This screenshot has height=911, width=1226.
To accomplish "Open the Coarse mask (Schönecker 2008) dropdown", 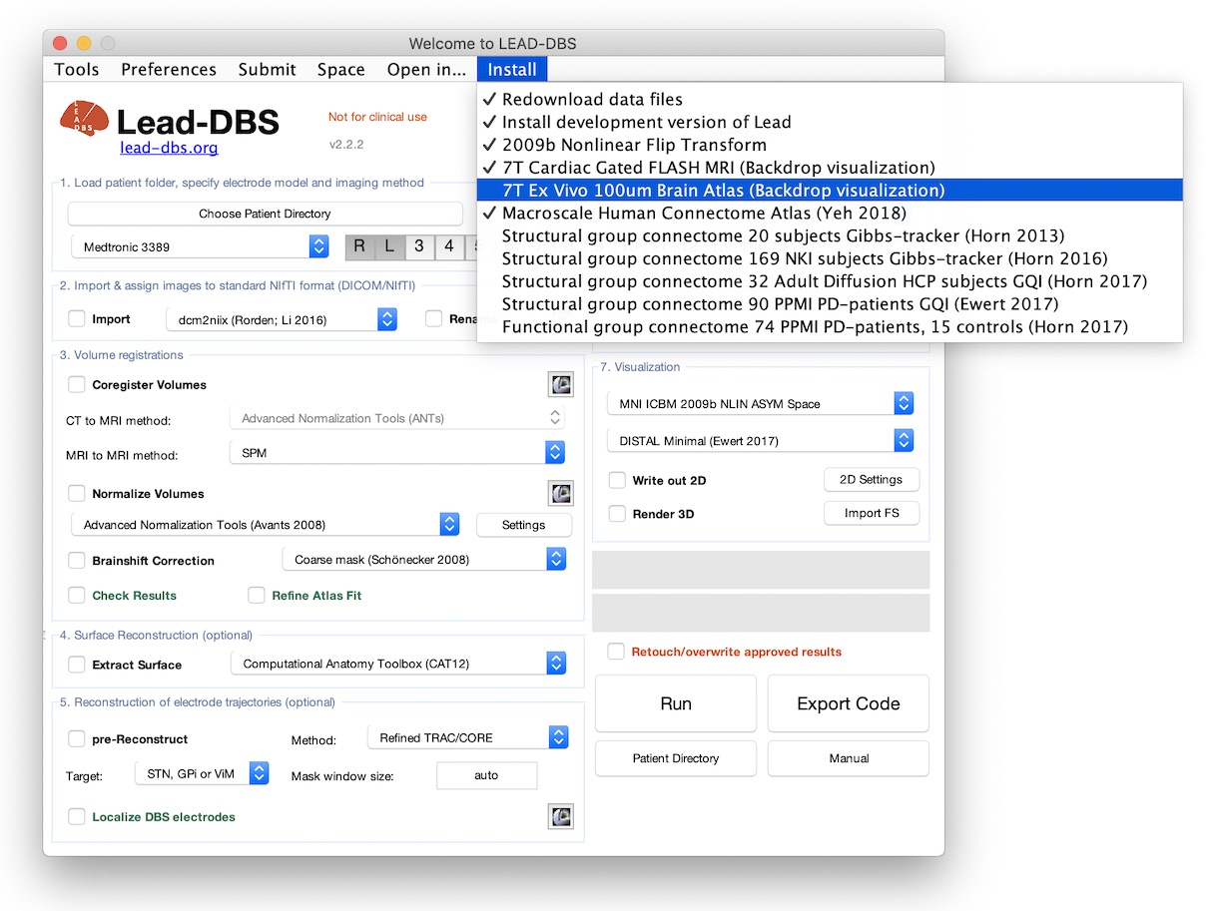I will pyautogui.click(x=424, y=560).
